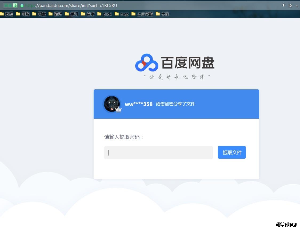Open the 教程 bookmark folder
The height and width of the screenshot is (230, 300).
tap(7, 14)
